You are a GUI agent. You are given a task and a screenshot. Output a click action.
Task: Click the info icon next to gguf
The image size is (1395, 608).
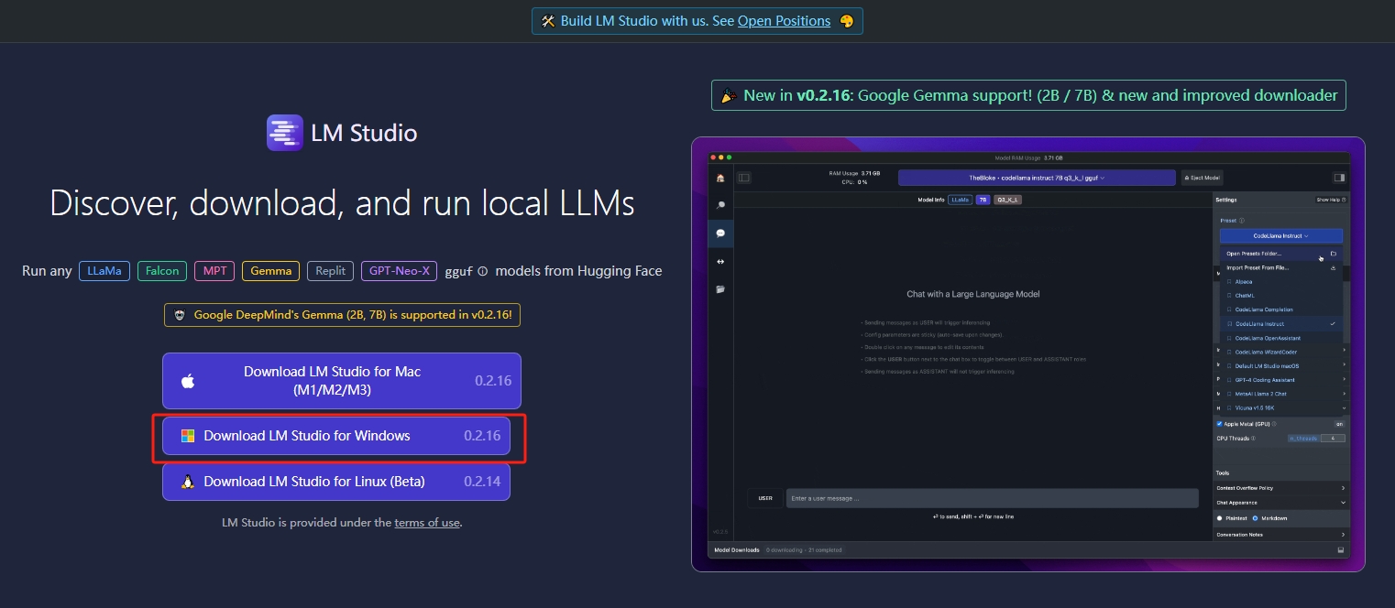point(482,271)
